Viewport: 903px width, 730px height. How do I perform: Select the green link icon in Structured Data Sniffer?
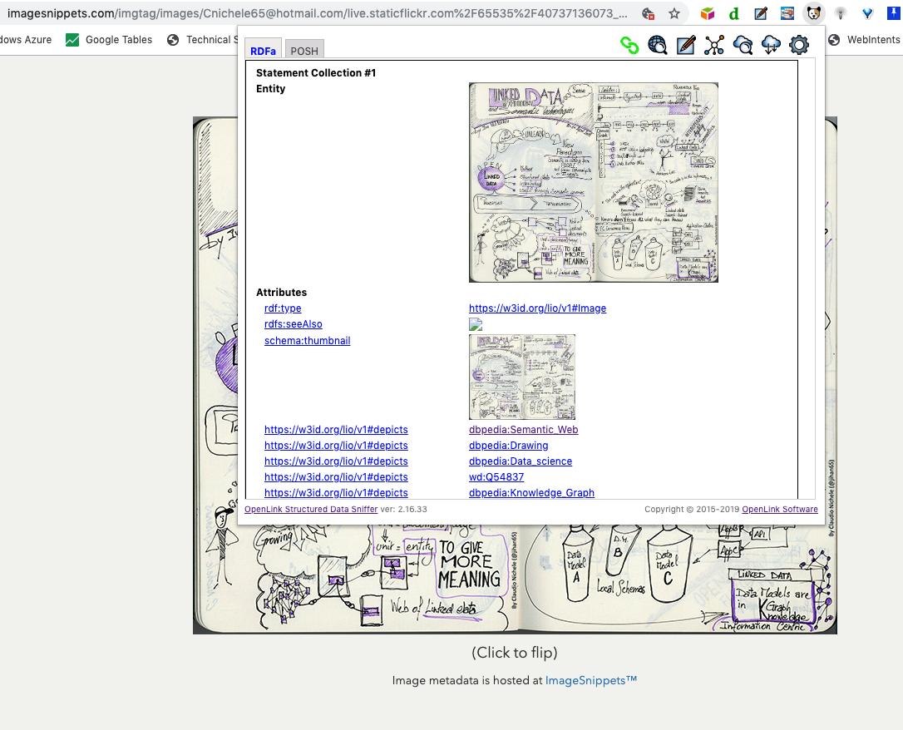[x=629, y=45]
